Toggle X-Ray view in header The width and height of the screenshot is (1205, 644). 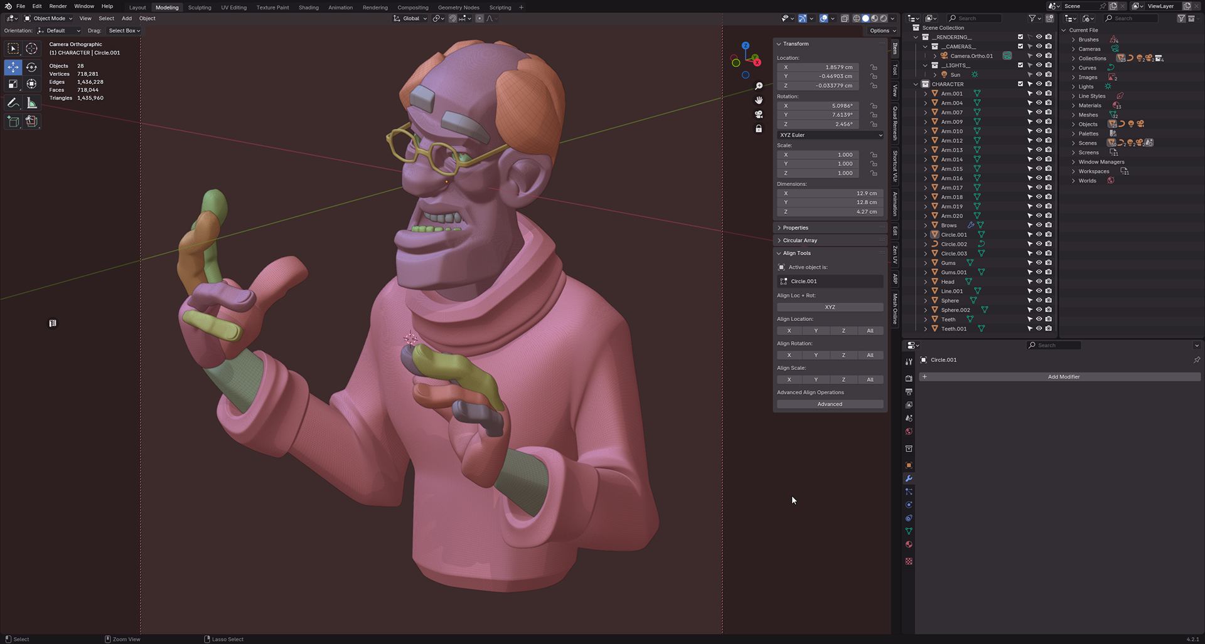coord(845,18)
